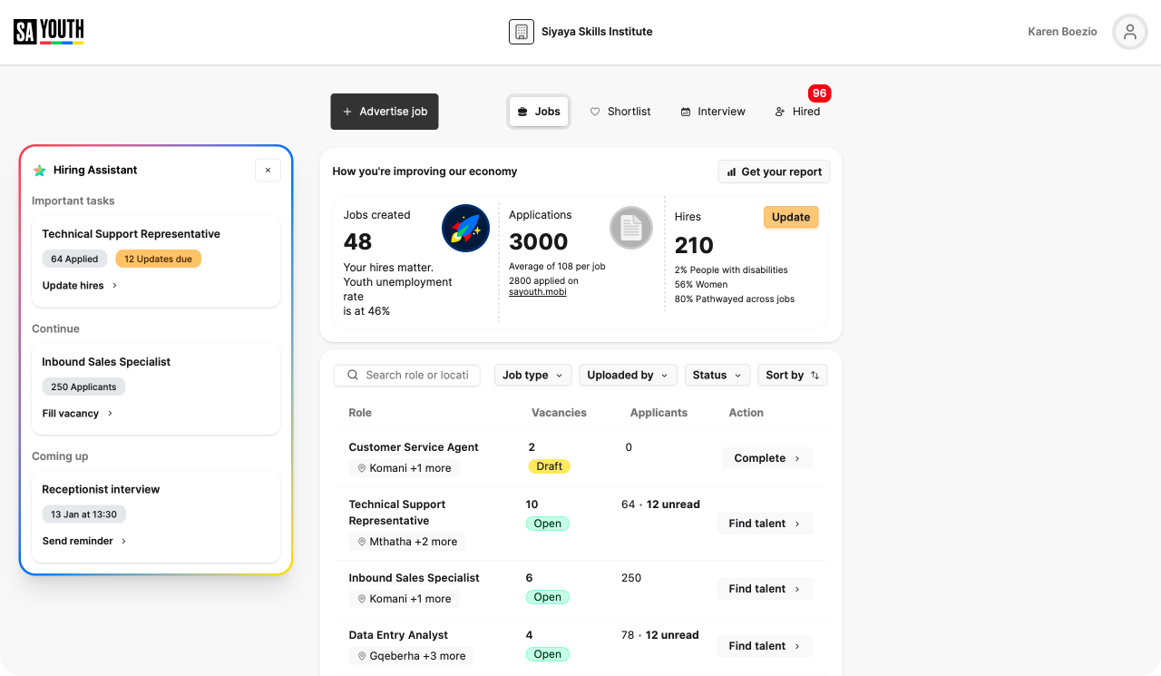Click chevron on Find talent for Data Entry Analyst
The image size is (1161, 676).
click(797, 646)
